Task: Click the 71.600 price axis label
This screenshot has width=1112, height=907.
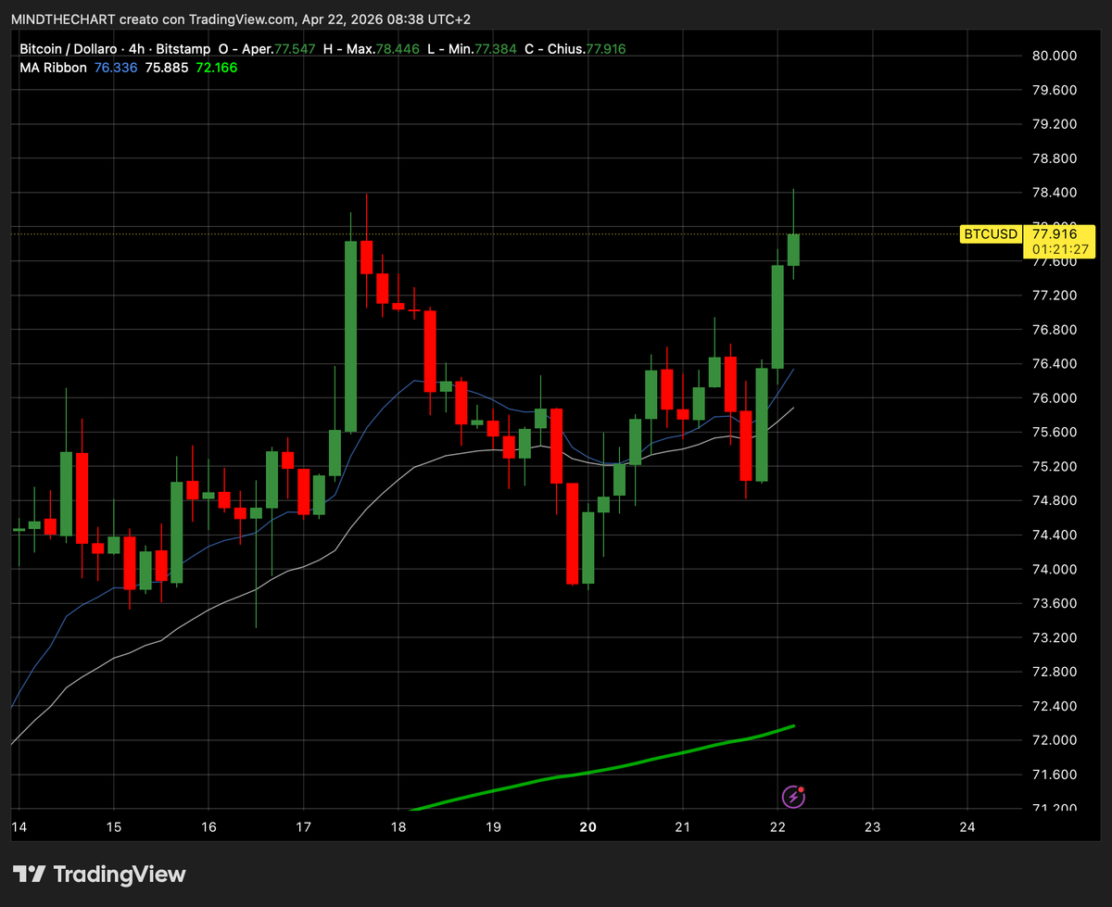Action: (x=1054, y=775)
